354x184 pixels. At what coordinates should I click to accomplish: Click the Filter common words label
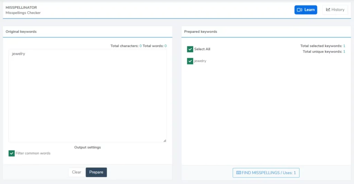point(33,153)
